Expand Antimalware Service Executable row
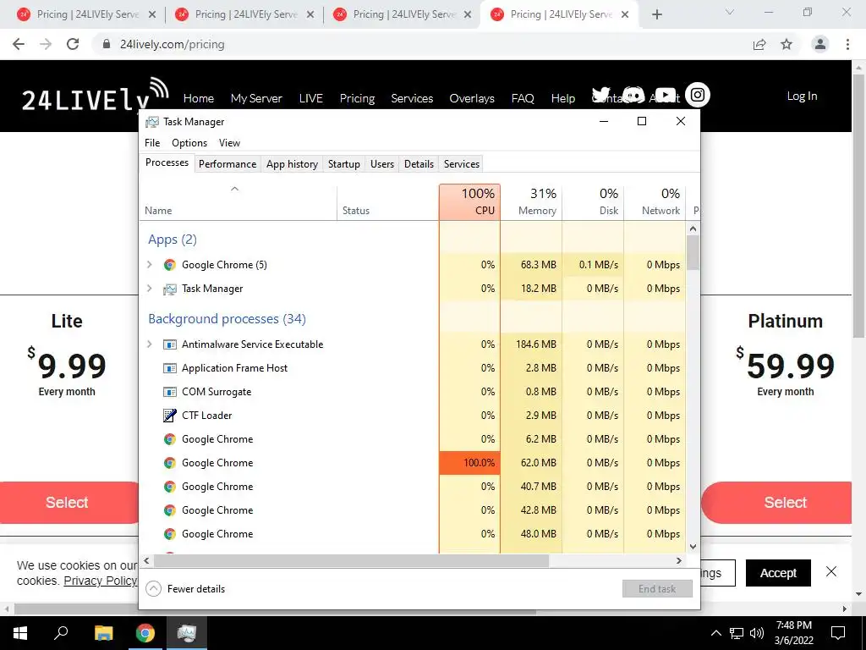The height and width of the screenshot is (650, 866). tap(149, 344)
